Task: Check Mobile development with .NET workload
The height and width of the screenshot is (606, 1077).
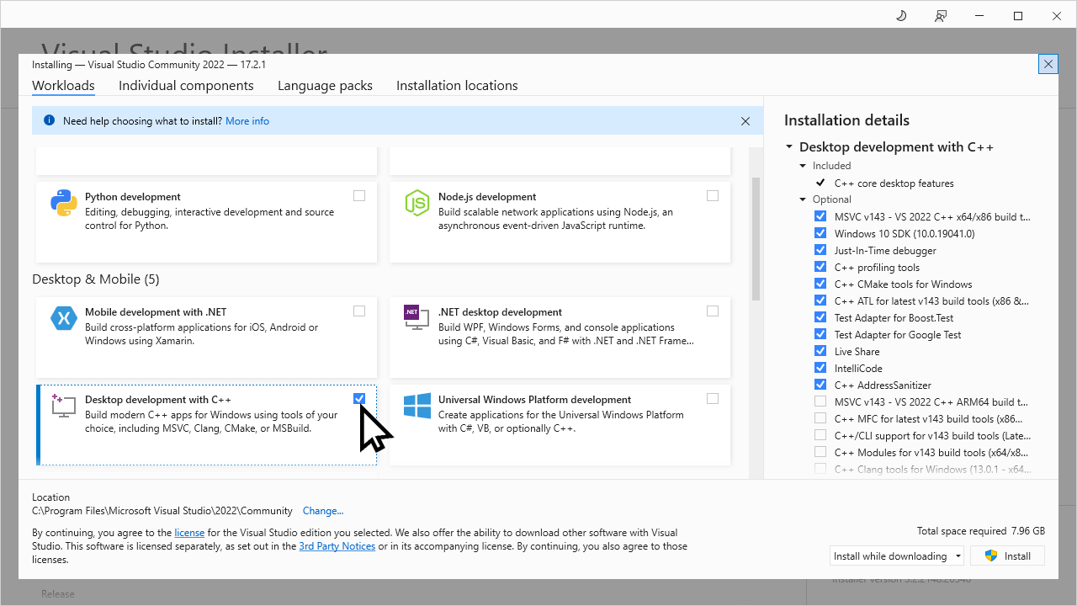Action: click(x=359, y=311)
